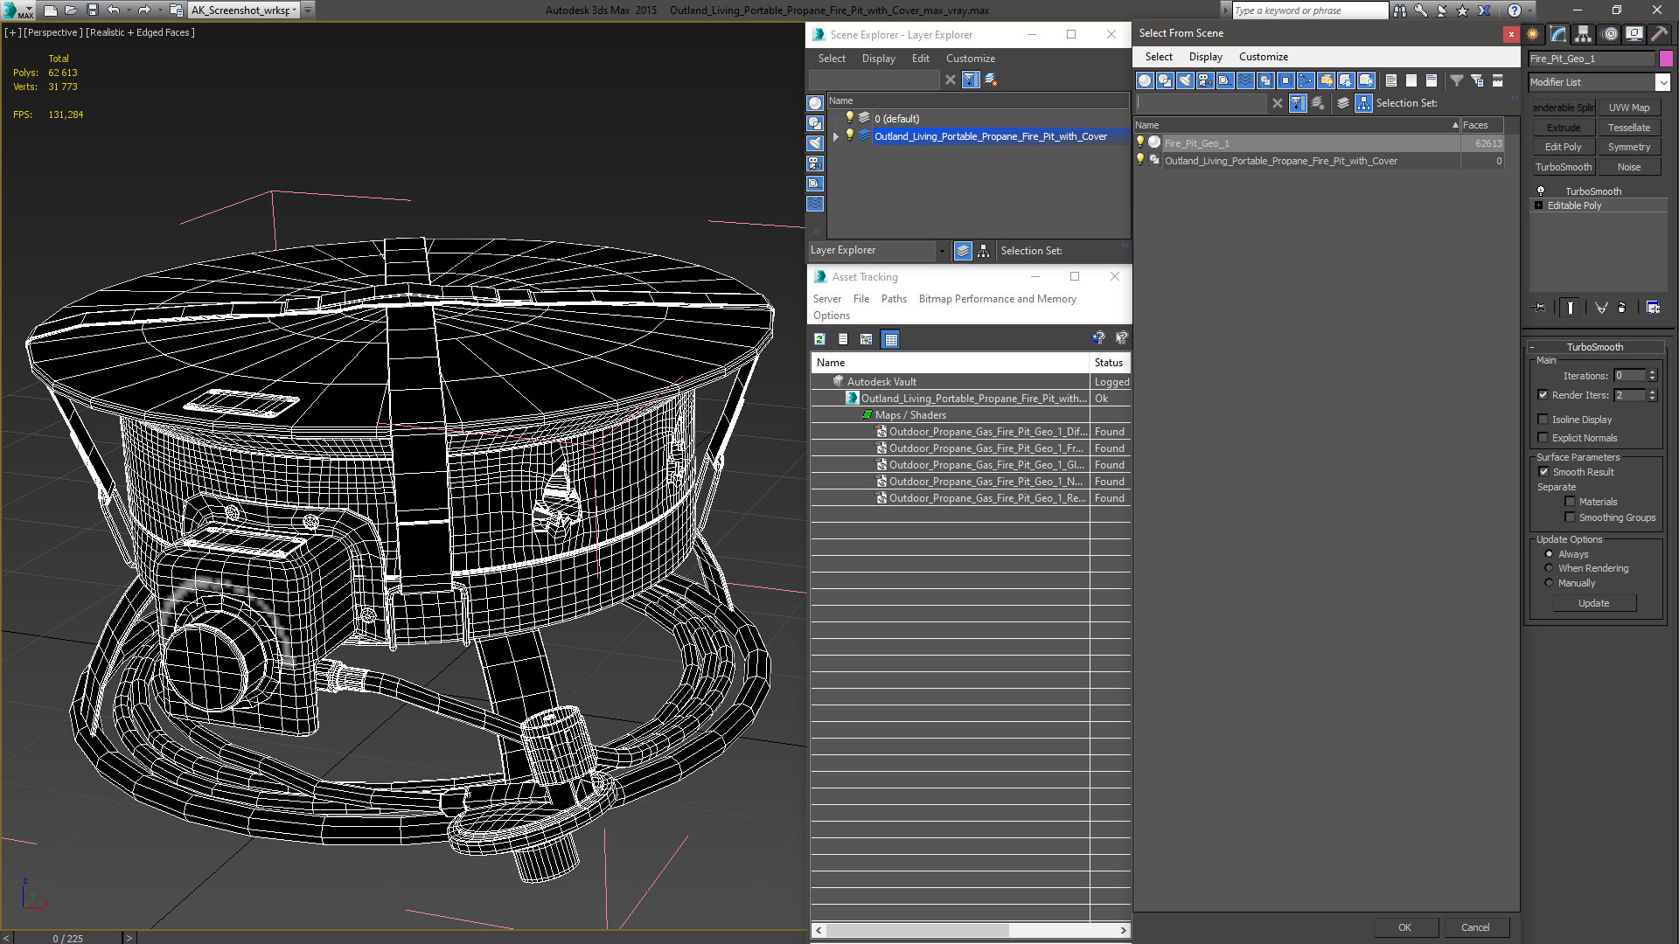Open the Utilities hammer panel tab

click(x=1659, y=34)
